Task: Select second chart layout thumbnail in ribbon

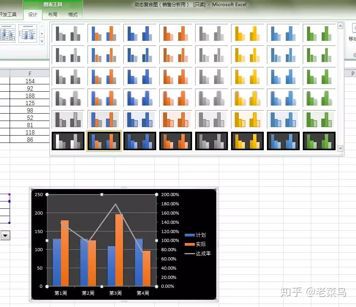Action: (x=28, y=34)
